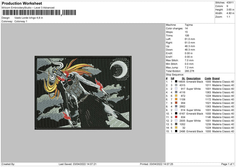This screenshot has width=236, height=167.
Task: Select thread code 1224 in stop row 5
Action: coord(208,96)
